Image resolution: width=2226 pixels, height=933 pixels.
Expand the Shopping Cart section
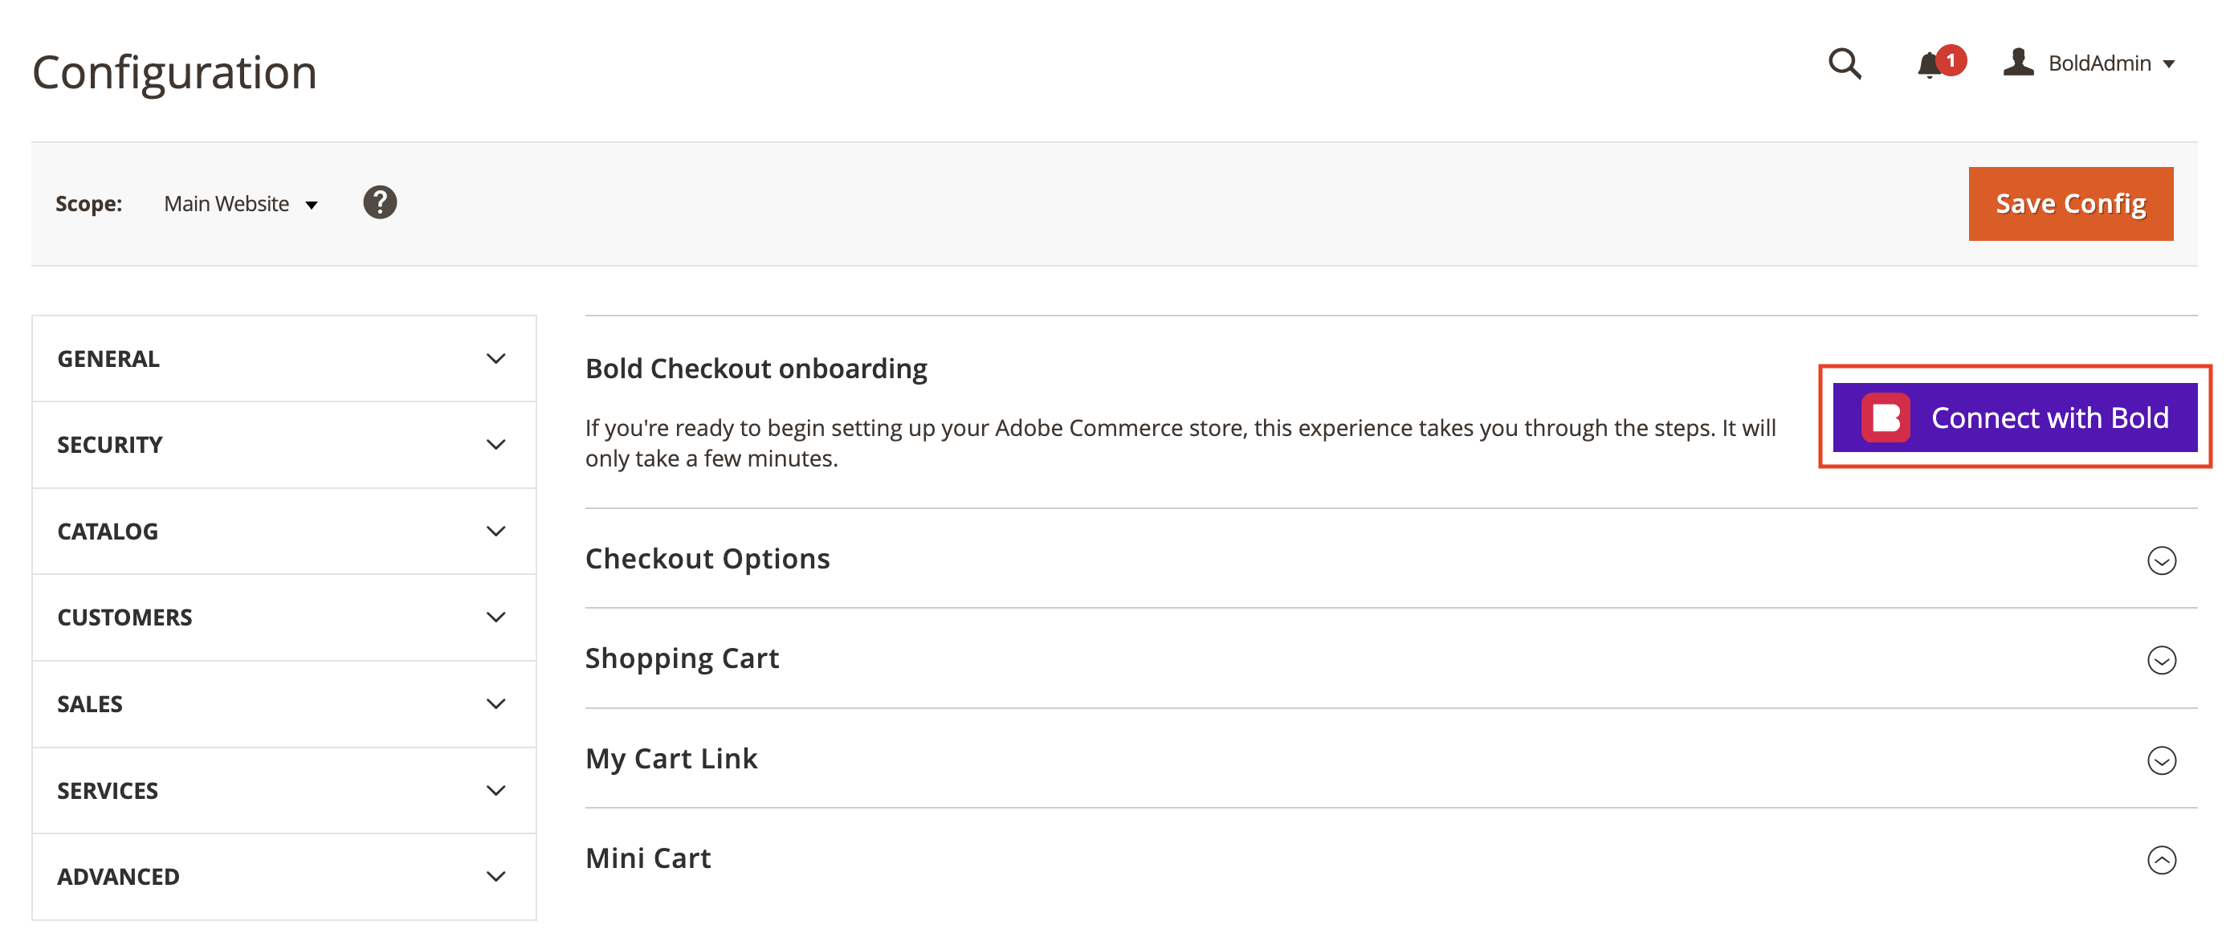pyautogui.click(x=2163, y=660)
